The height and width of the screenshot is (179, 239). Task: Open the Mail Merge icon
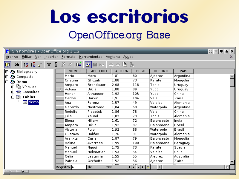[125, 65]
